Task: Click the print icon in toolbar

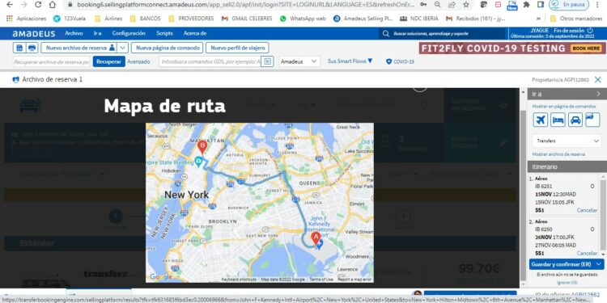Action: point(32,48)
